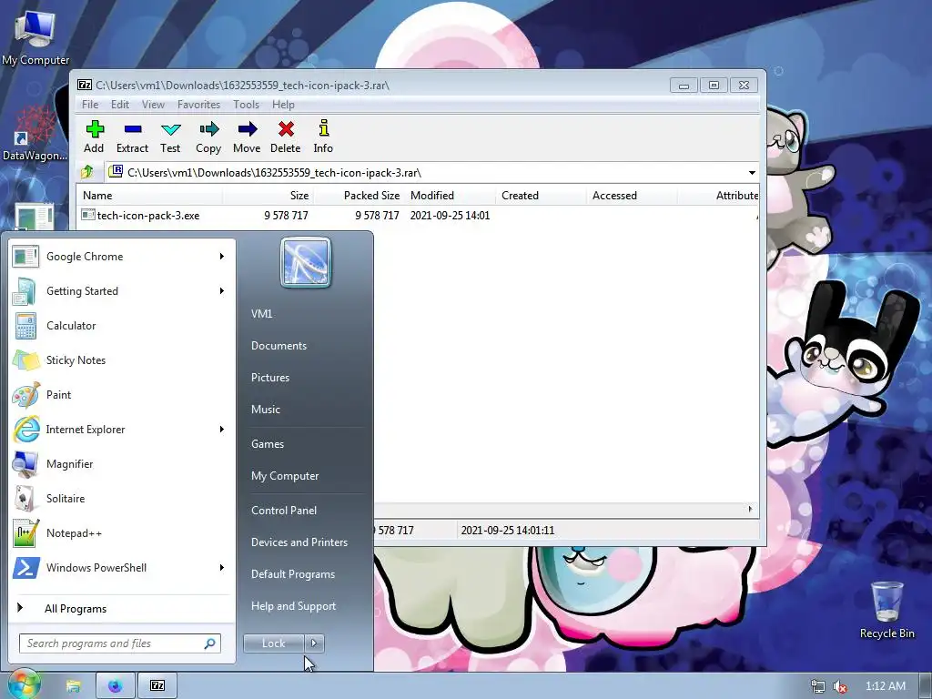This screenshot has height=699, width=932.
Task: Sort by the Modified column header
Action: tap(450, 196)
